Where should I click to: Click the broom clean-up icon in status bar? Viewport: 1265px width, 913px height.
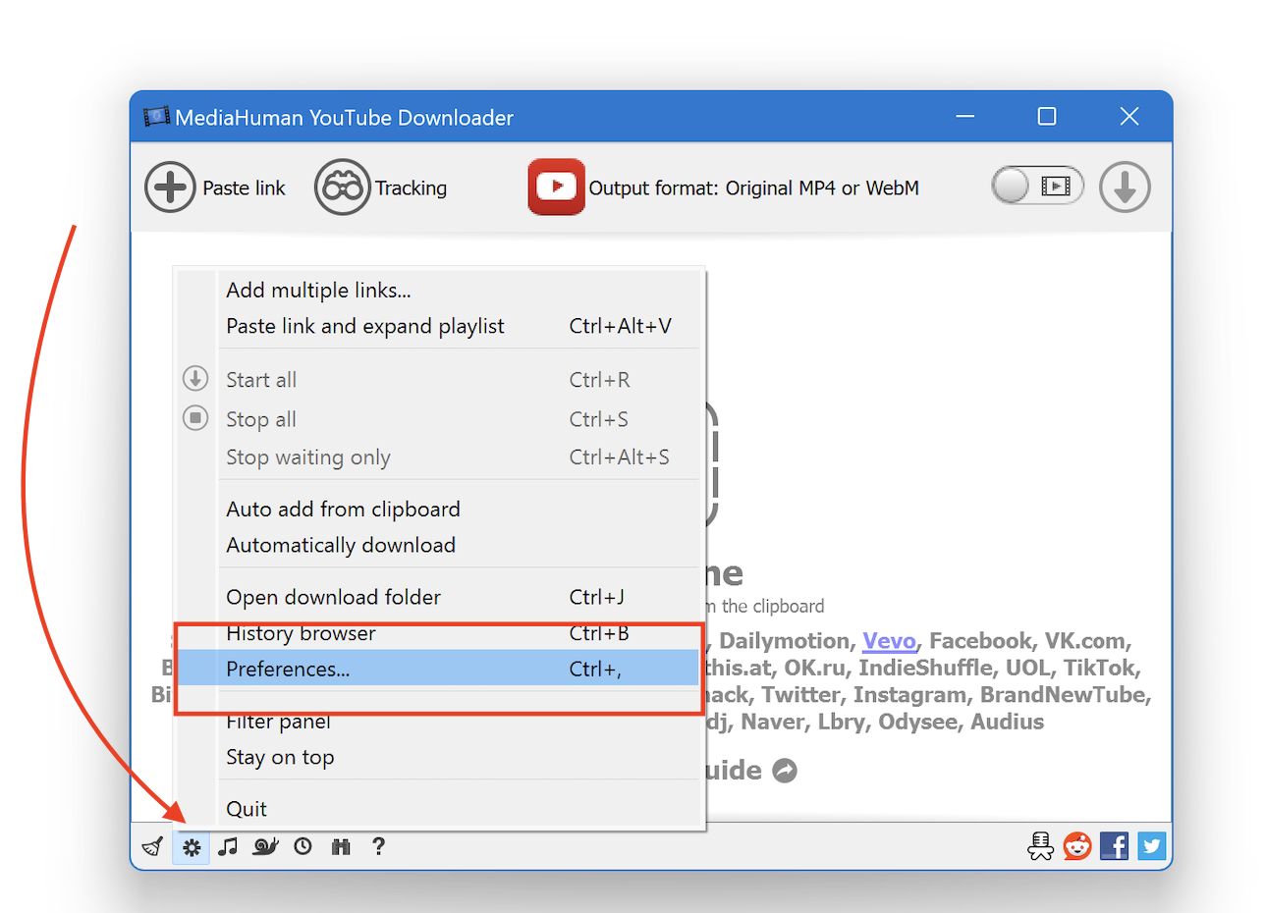coord(152,846)
